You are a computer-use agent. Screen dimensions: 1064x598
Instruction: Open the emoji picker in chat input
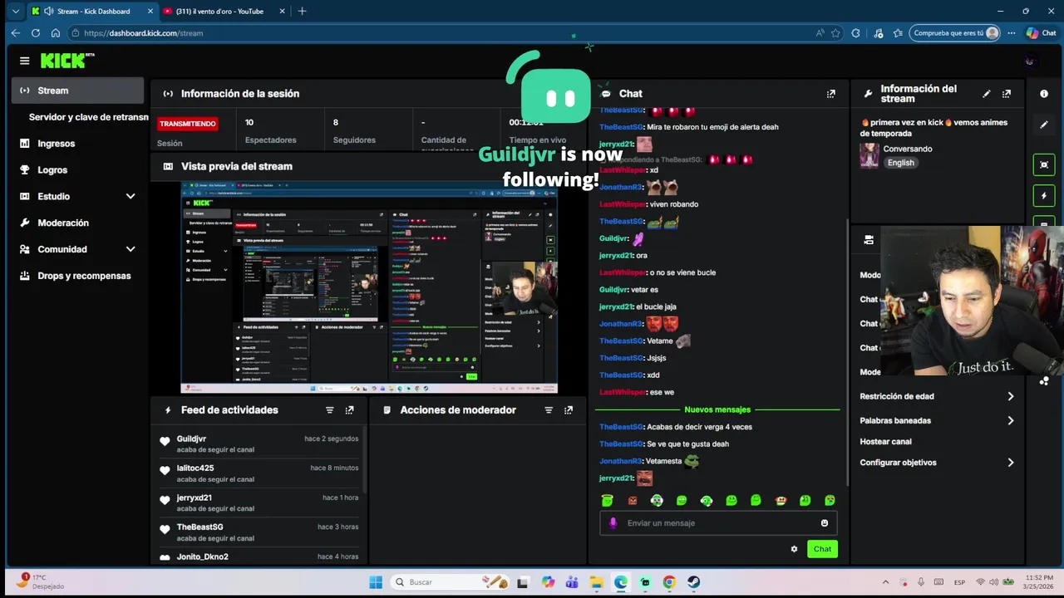coord(825,523)
